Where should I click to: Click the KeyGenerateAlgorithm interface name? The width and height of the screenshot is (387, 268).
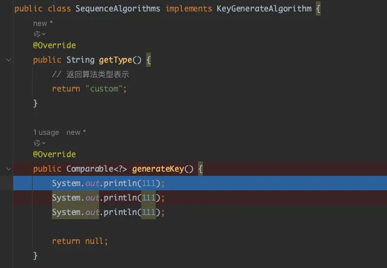(264, 9)
